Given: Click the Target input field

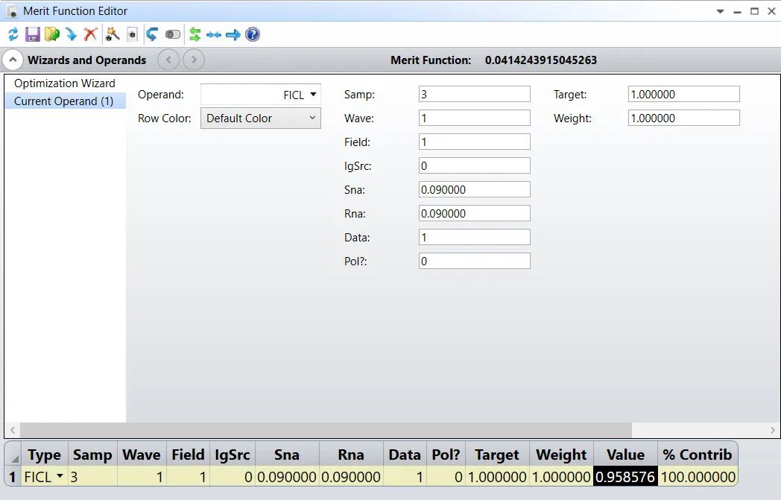Looking at the screenshot, I should pos(684,94).
